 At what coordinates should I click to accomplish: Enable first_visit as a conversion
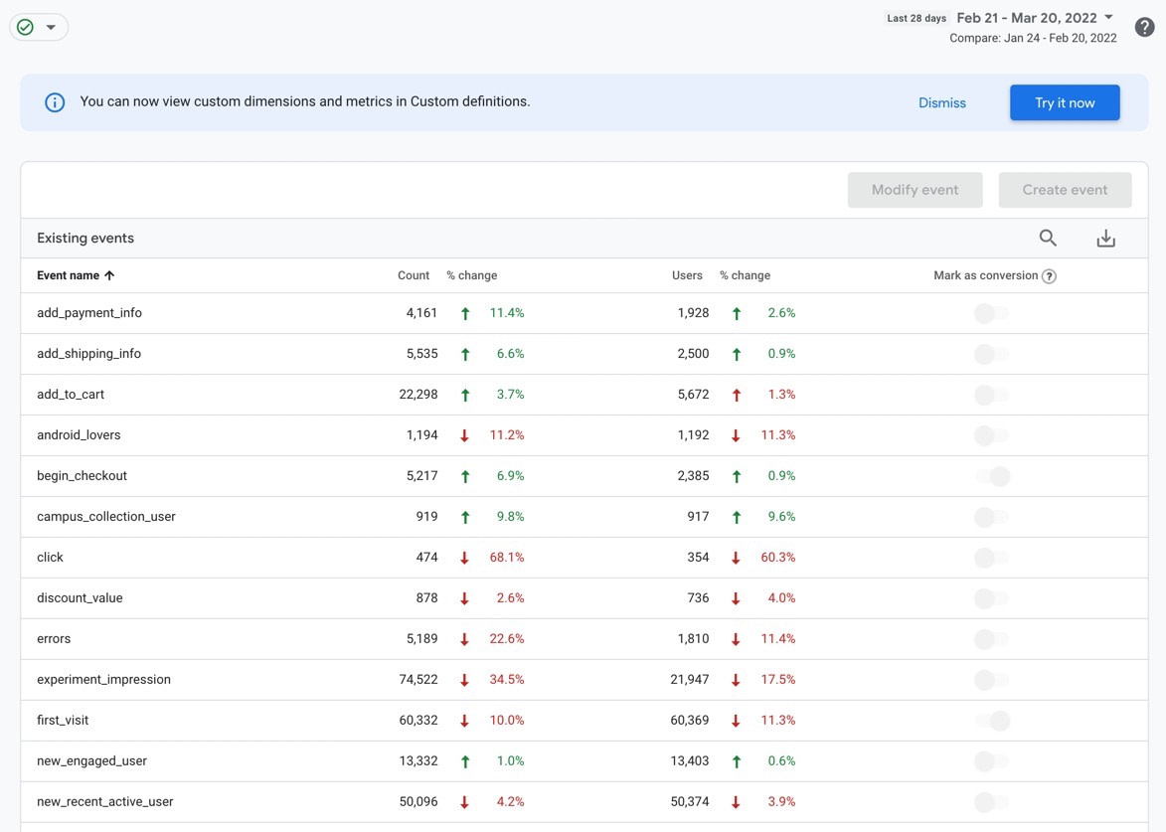pos(993,720)
